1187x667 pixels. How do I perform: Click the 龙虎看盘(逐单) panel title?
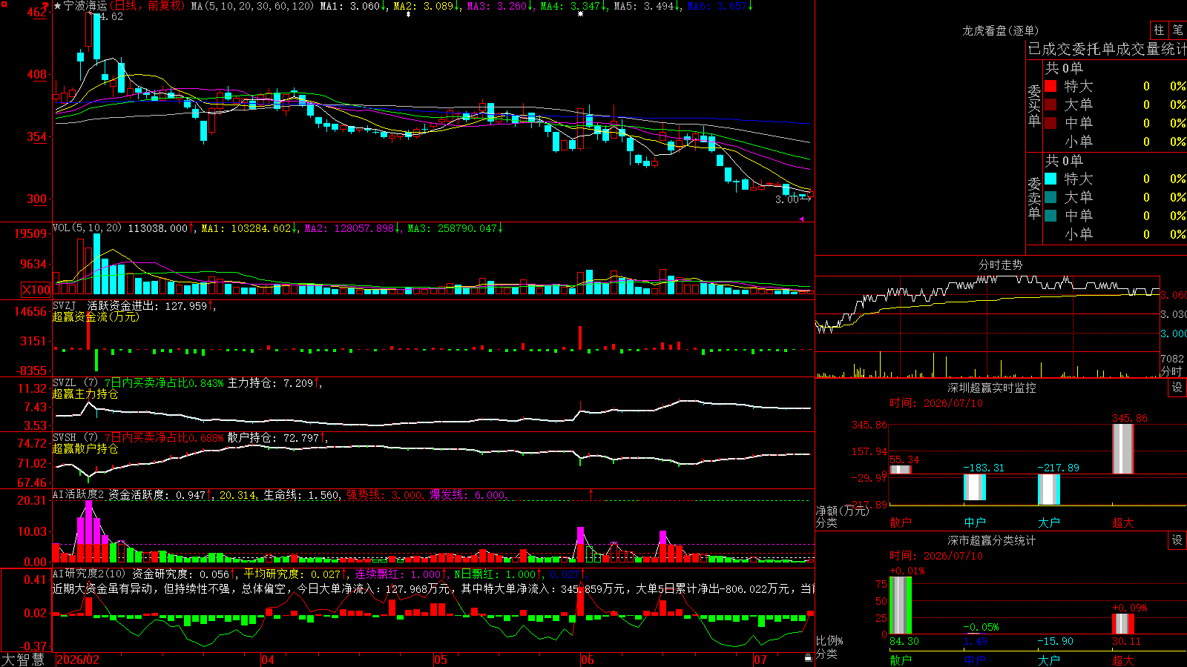pos(1000,30)
